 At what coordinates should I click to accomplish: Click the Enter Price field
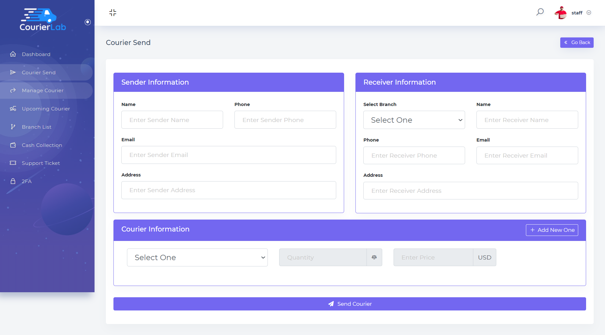[433, 257]
